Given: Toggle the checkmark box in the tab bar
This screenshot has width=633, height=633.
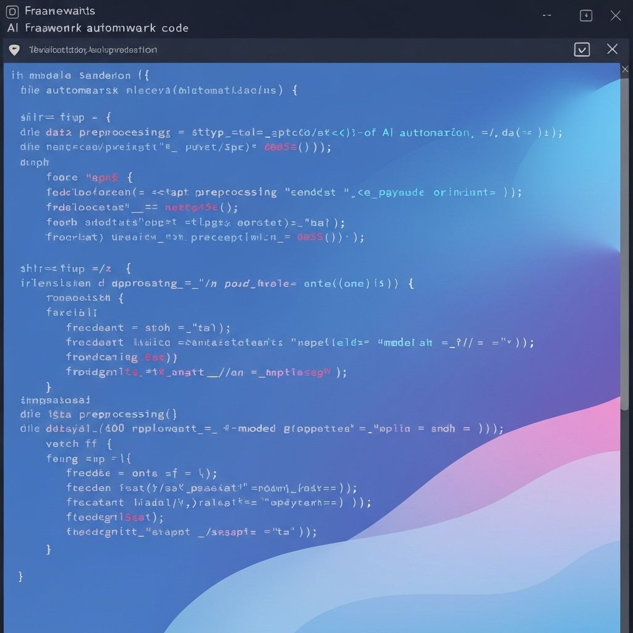Looking at the screenshot, I should pyautogui.click(x=582, y=49).
